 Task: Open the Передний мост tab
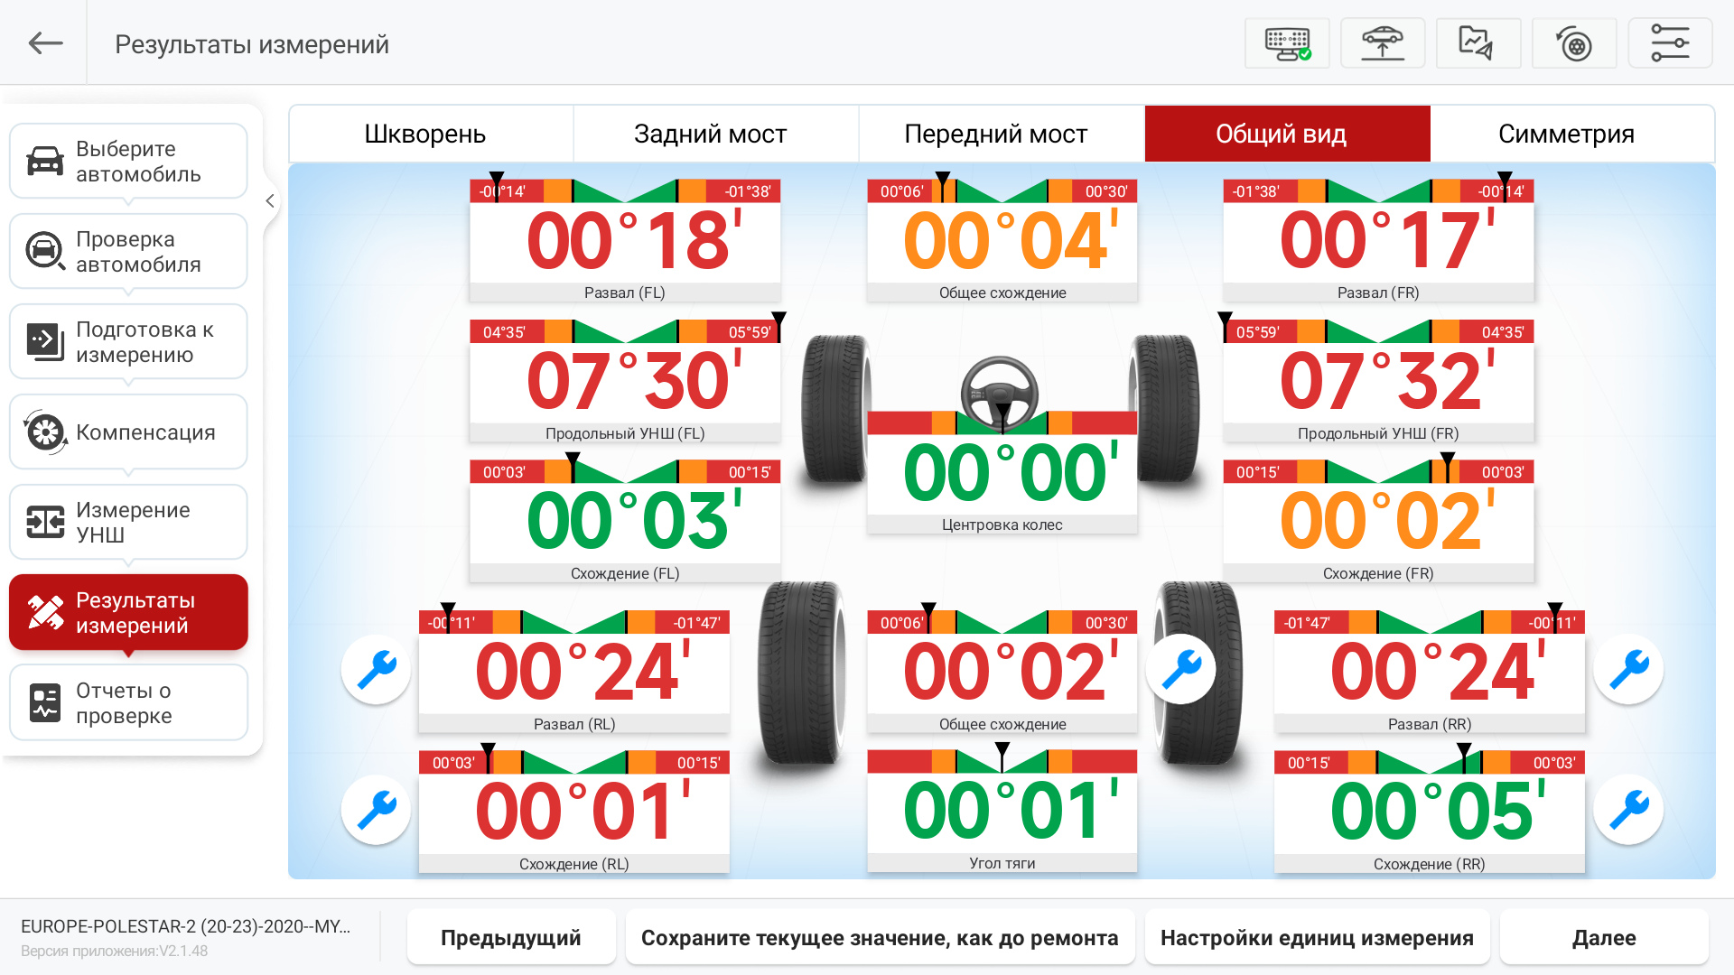click(x=995, y=134)
